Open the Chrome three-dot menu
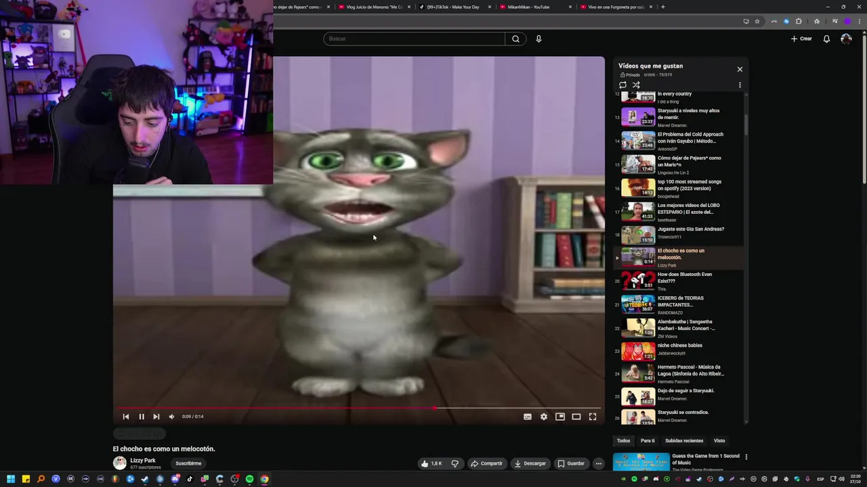This screenshot has width=867, height=487. [x=859, y=21]
